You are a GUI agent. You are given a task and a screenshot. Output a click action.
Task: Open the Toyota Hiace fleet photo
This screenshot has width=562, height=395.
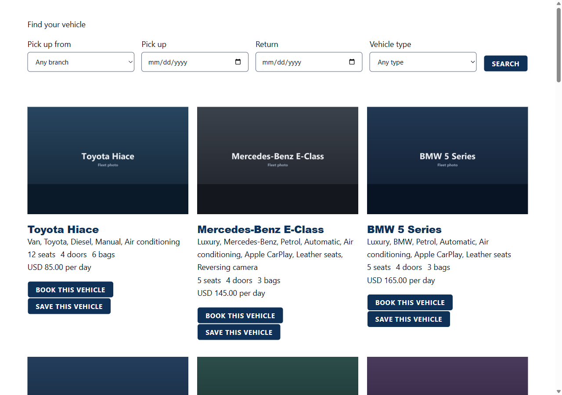[108, 161]
